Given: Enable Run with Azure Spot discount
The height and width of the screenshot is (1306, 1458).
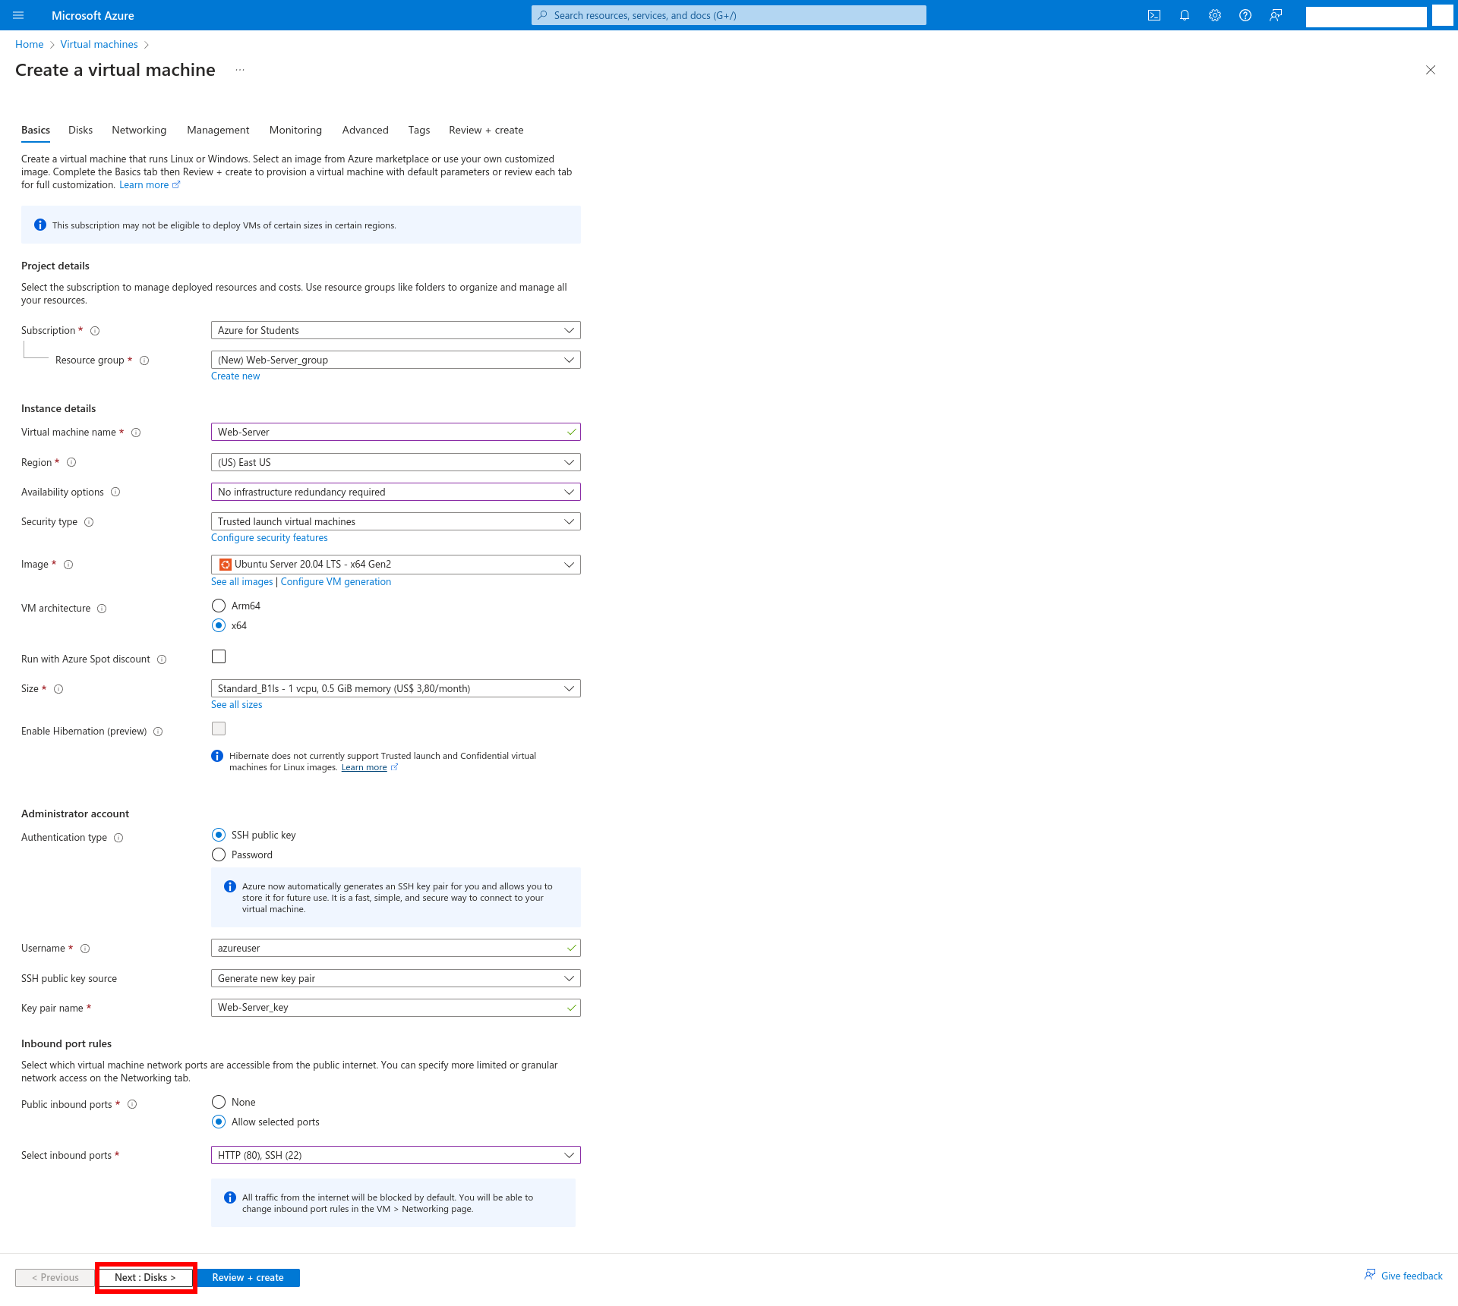Looking at the screenshot, I should pyautogui.click(x=219, y=656).
